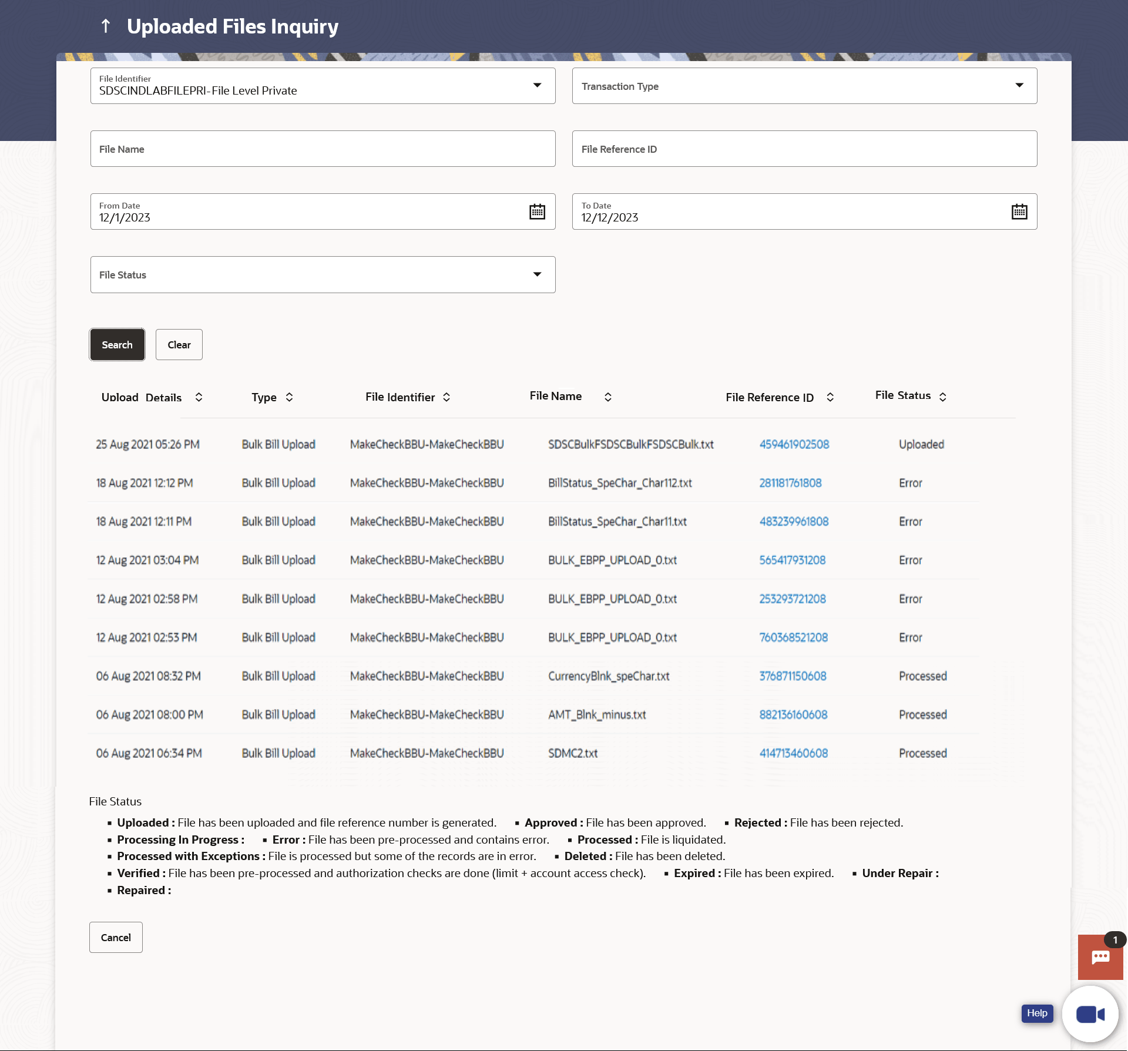Sort table by File Status column
This screenshot has height=1051, width=1128.
pyautogui.click(x=943, y=397)
